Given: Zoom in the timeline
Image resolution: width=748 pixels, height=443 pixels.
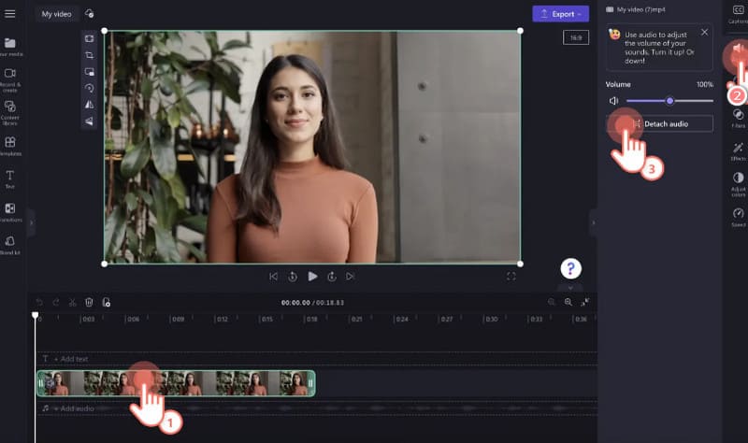Looking at the screenshot, I should coord(568,302).
